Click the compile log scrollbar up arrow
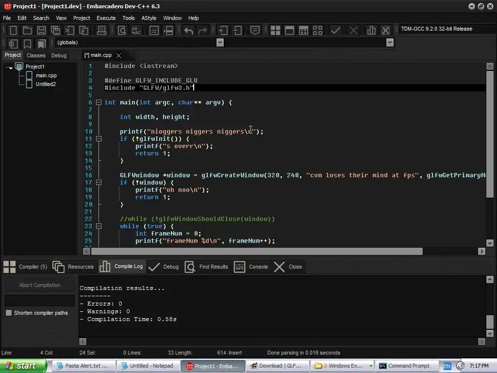This screenshot has height=373, width=497. 490,279
